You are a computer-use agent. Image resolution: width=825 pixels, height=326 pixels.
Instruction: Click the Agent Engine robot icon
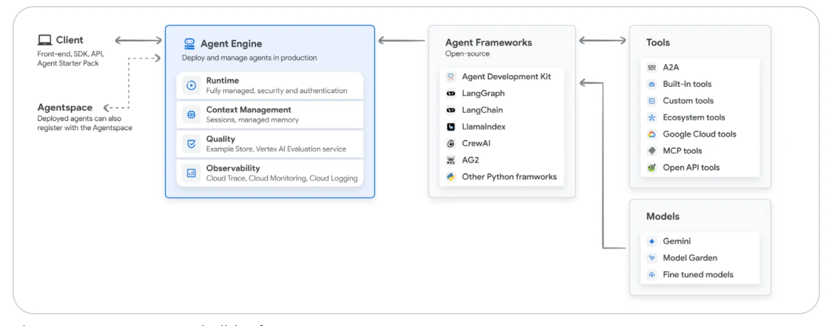coord(189,43)
